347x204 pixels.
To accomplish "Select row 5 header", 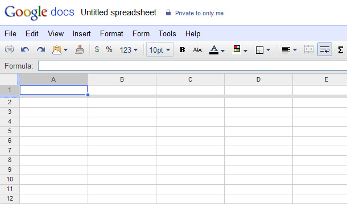I will [10, 131].
